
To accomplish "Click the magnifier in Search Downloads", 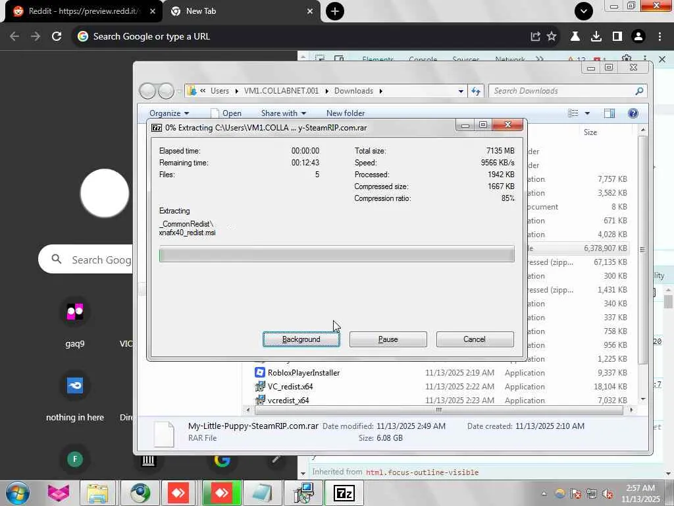I will (639, 91).
